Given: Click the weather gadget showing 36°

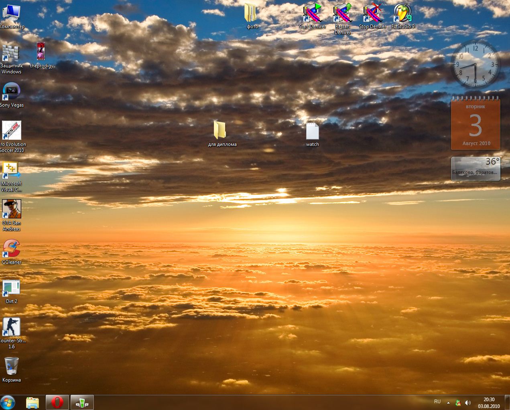Looking at the screenshot, I should [x=475, y=168].
